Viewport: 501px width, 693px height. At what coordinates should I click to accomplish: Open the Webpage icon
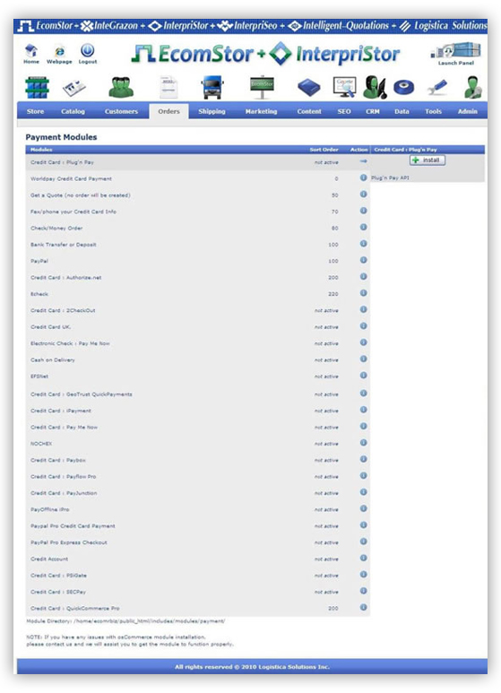[59, 51]
